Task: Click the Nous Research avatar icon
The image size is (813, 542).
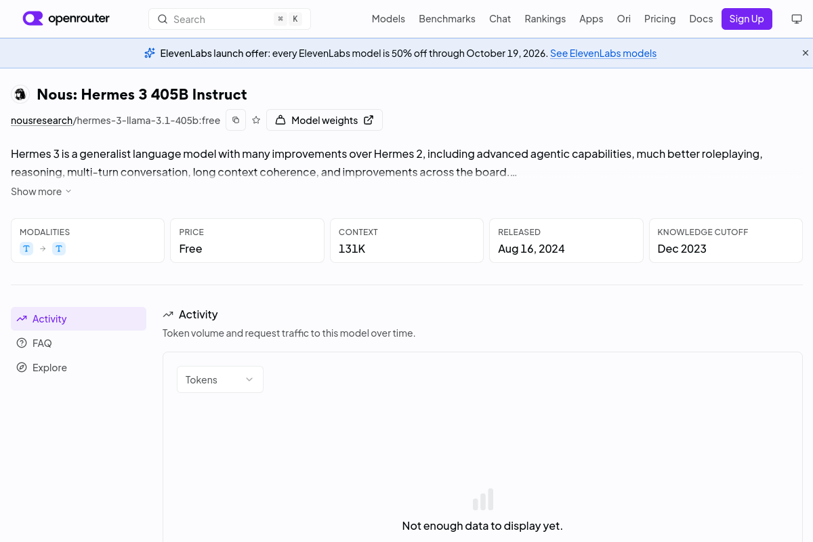Action: pyautogui.click(x=20, y=94)
